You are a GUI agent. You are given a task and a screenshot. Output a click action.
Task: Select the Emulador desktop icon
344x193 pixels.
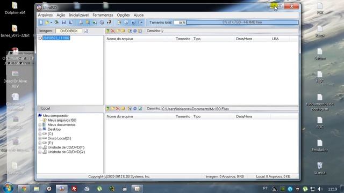(320, 145)
